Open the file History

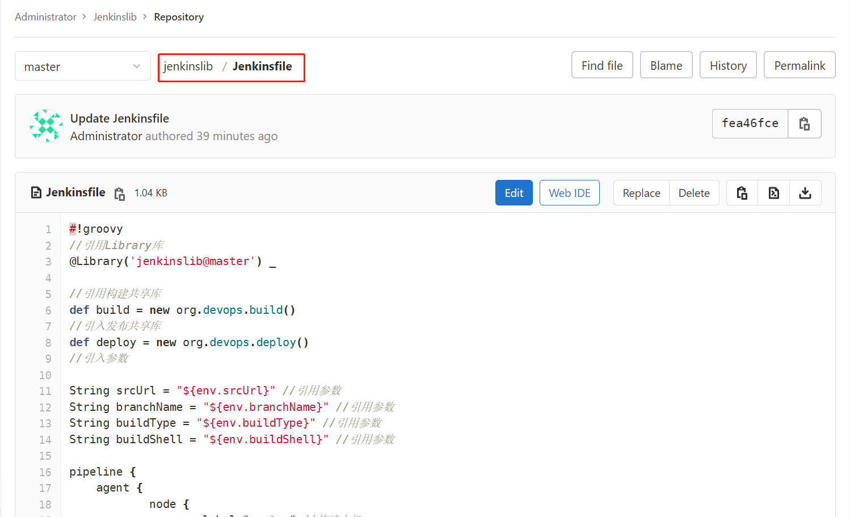point(728,65)
